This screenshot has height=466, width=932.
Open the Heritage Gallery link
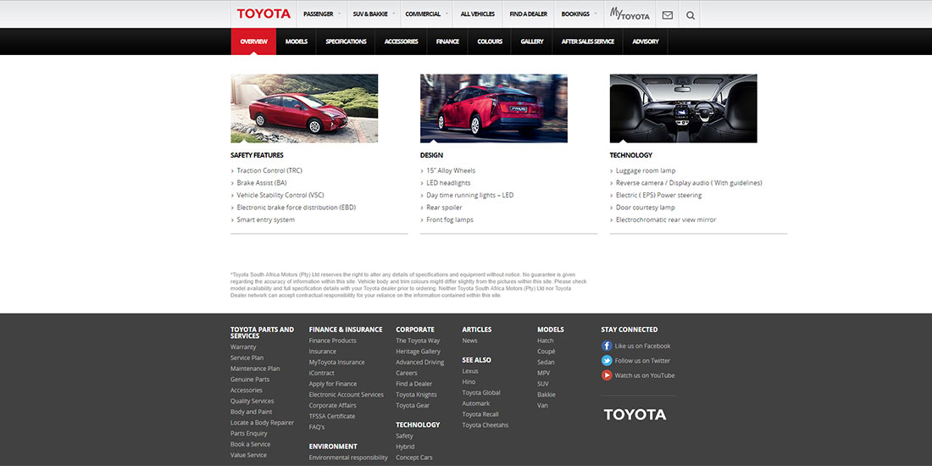tap(418, 352)
